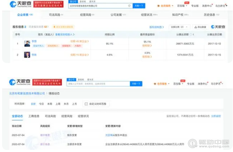Open 股权链 under the 4.9% share

pyautogui.click(x=147, y=57)
